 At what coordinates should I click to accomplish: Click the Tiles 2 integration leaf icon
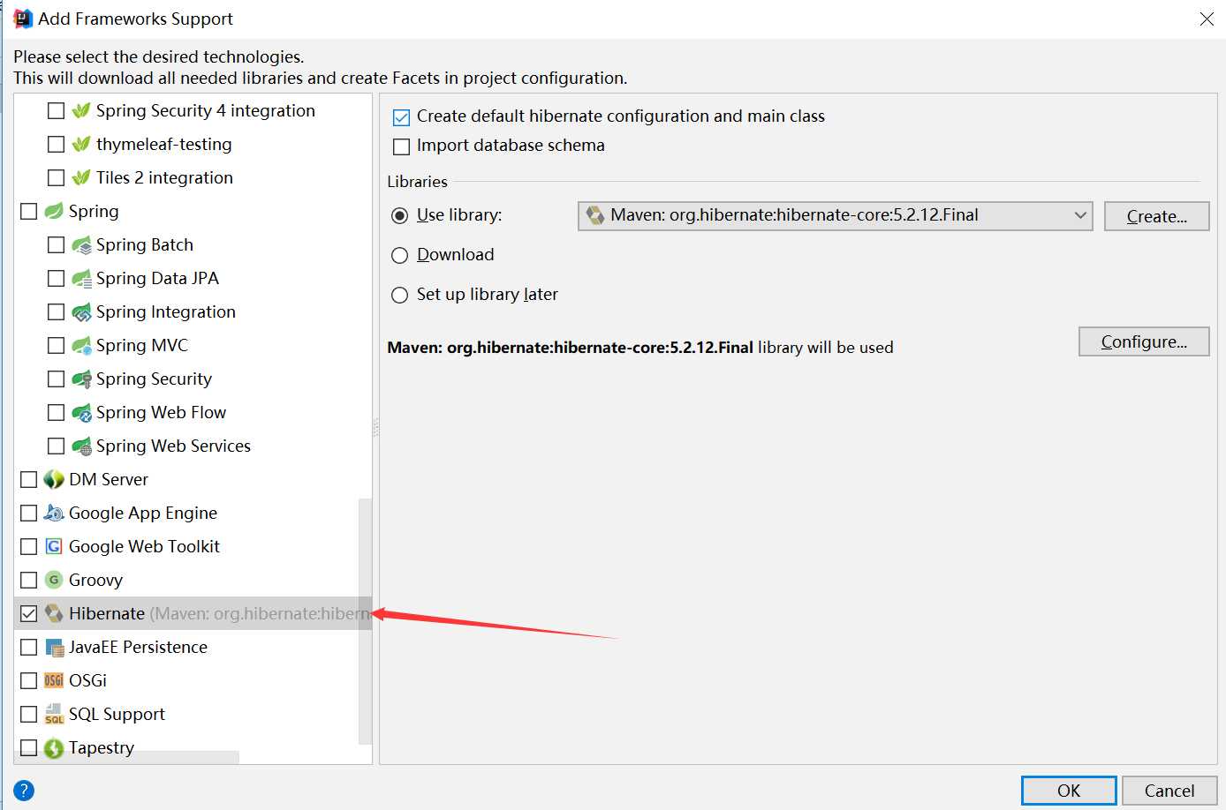pyautogui.click(x=81, y=178)
